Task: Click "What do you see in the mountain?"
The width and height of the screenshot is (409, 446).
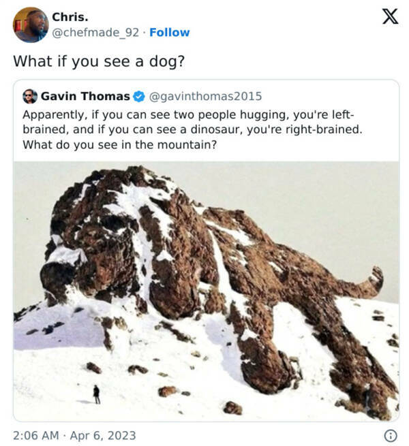Action: coord(120,144)
